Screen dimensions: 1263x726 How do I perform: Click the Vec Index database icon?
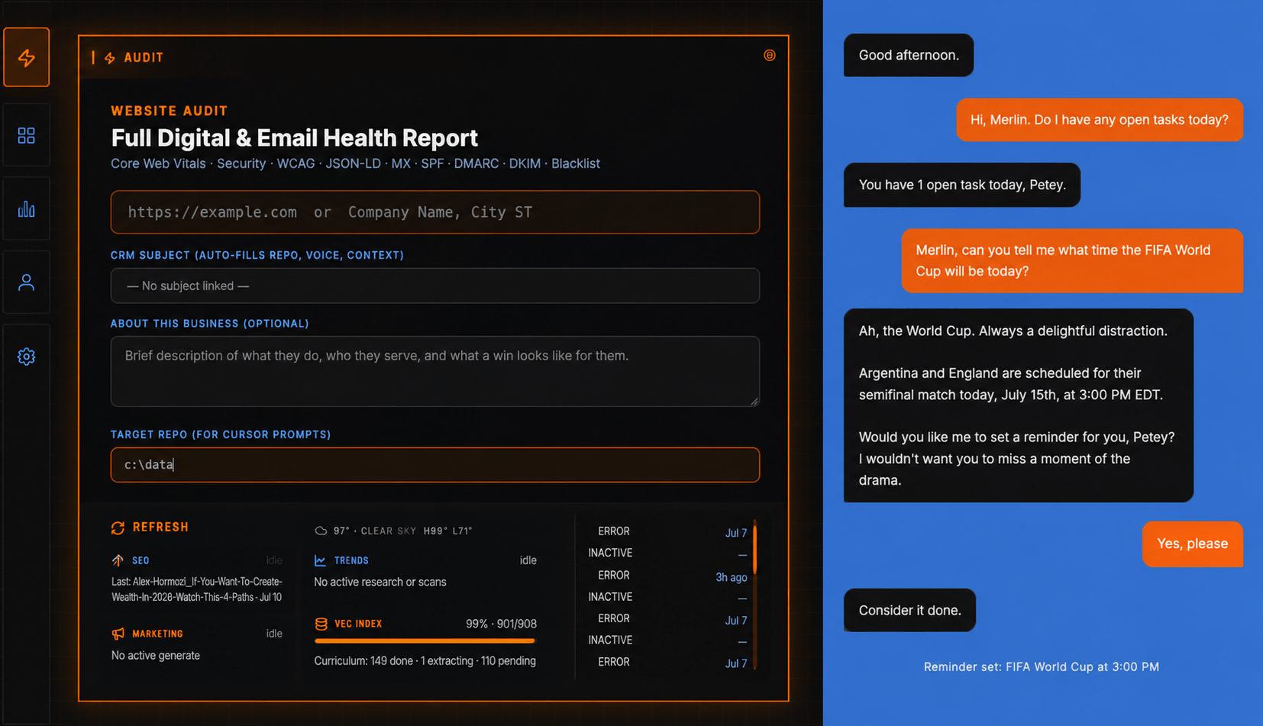point(321,624)
